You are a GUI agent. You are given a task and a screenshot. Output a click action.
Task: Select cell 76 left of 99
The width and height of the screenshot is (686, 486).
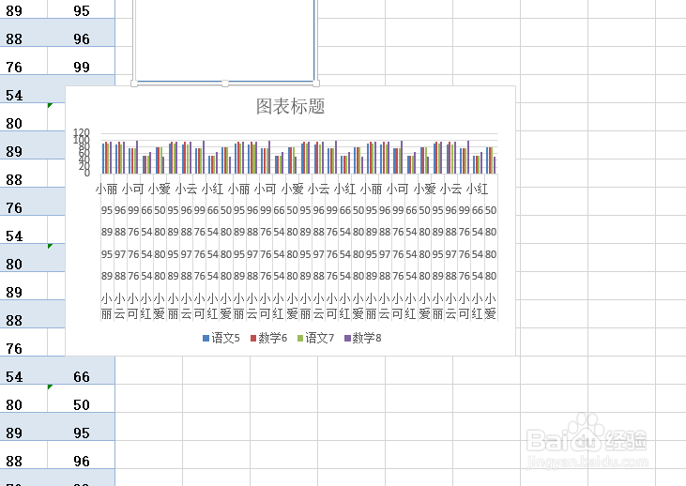pyautogui.click(x=23, y=61)
